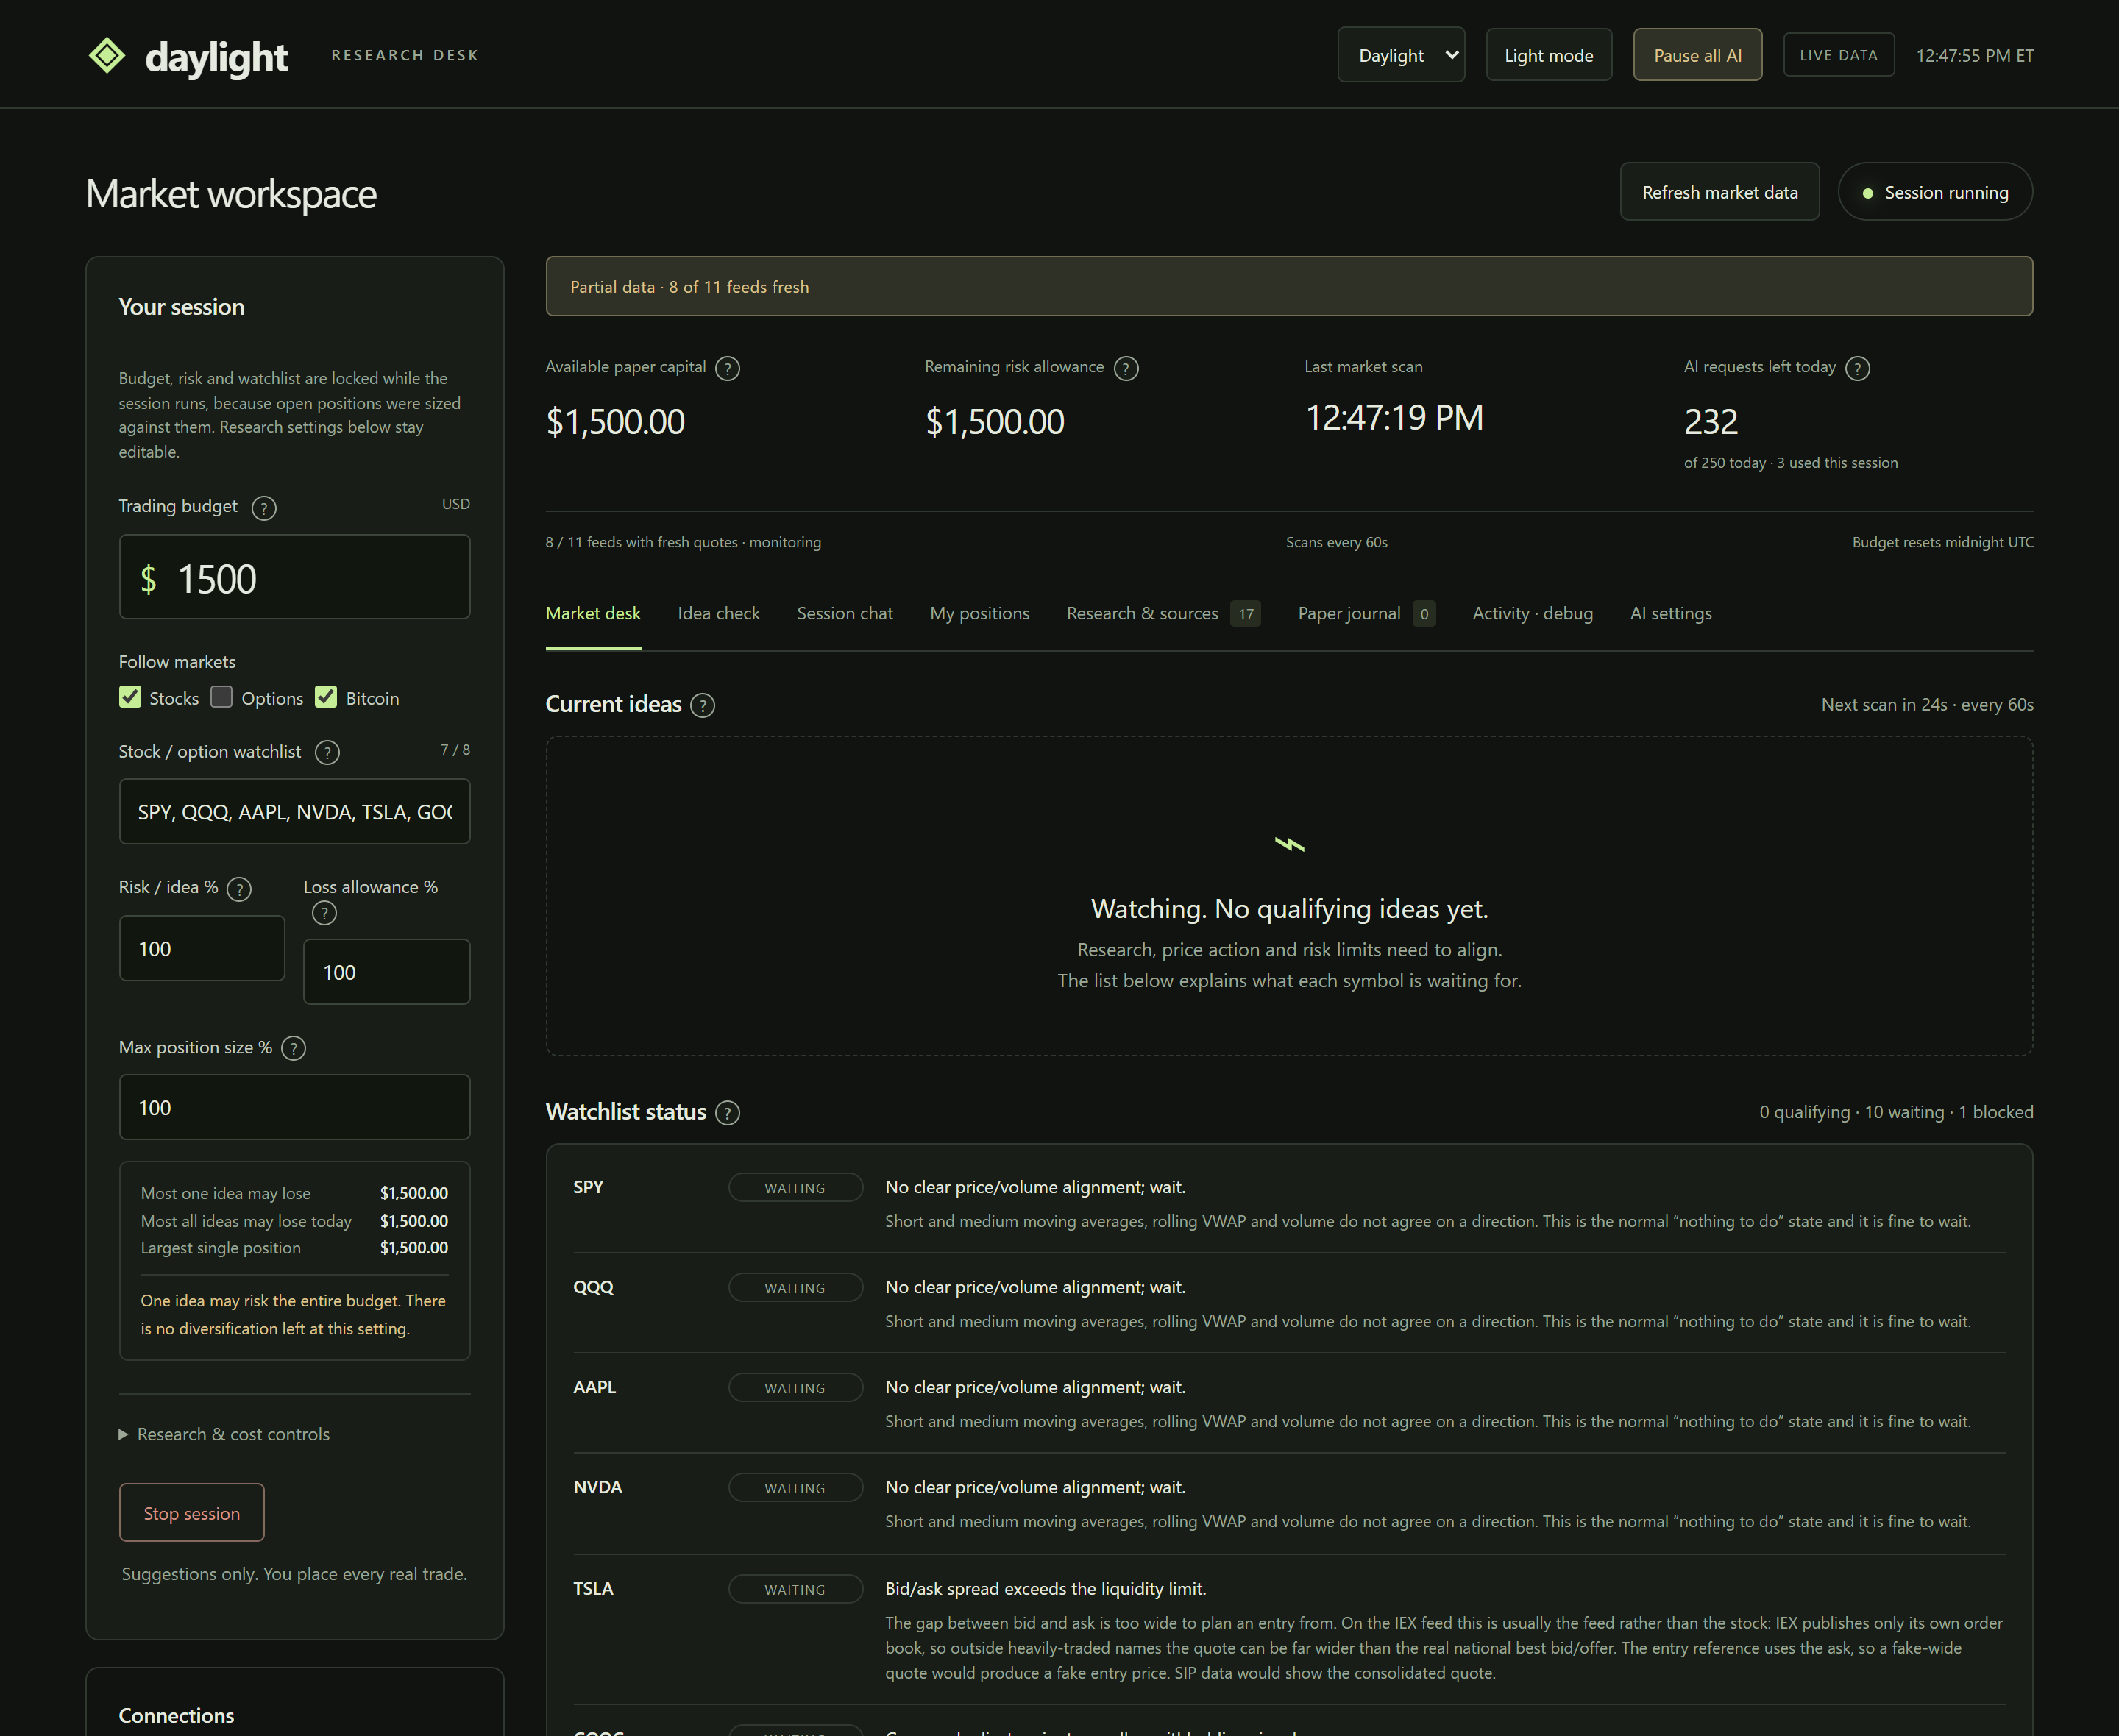Click the Loss allowance % help icon
Viewport: 2119px width, 1736px height.
point(324,913)
